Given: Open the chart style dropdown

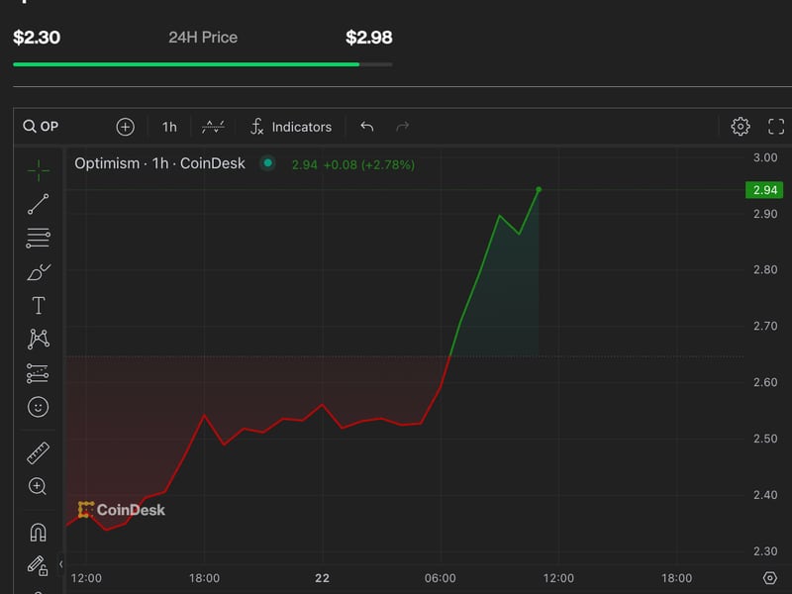Looking at the screenshot, I should 213,127.
